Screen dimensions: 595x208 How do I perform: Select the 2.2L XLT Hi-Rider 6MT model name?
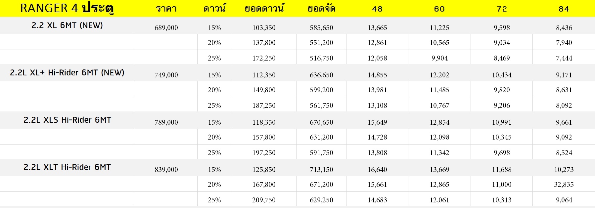click(x=67, y=167)
